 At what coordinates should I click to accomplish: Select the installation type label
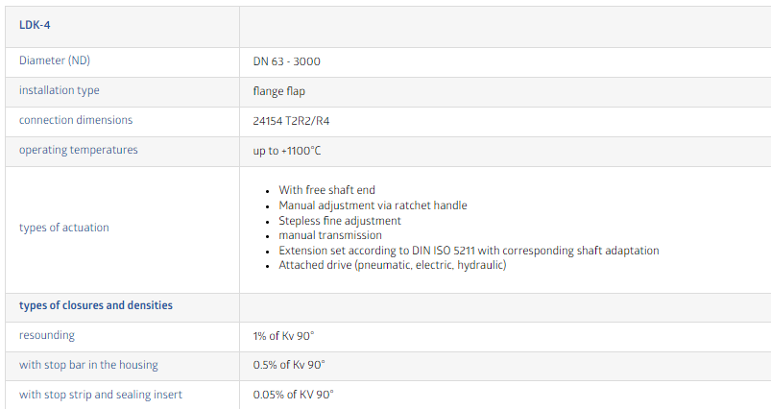(59, 90)
